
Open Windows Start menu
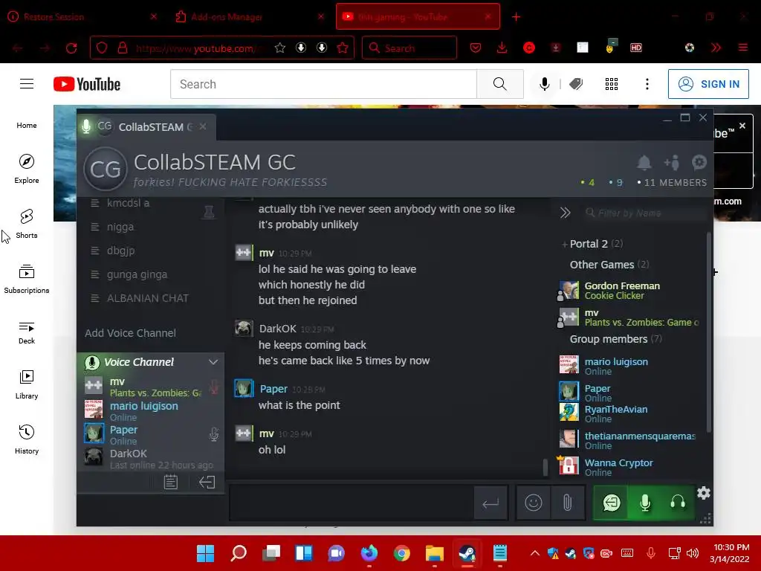[205, 552]
